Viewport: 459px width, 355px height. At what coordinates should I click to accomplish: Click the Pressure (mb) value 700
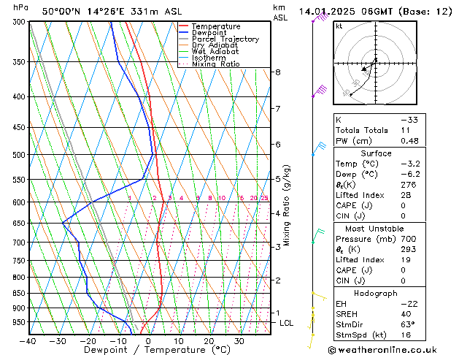pyautogui.click(x=409, y=239)
